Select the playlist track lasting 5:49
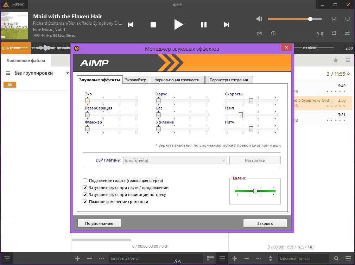 tap(323, 89)
